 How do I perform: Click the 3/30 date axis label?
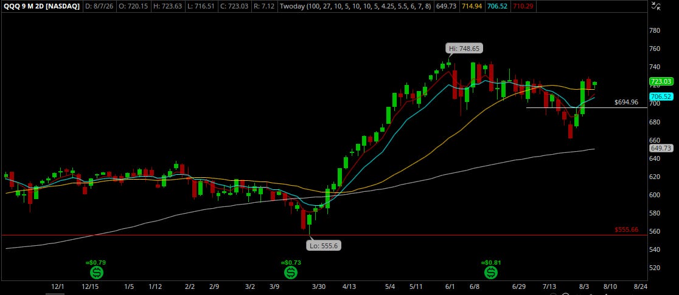[318, 287]
